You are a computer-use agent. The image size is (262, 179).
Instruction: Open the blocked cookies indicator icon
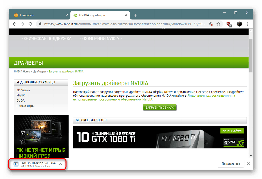[211, 24]
